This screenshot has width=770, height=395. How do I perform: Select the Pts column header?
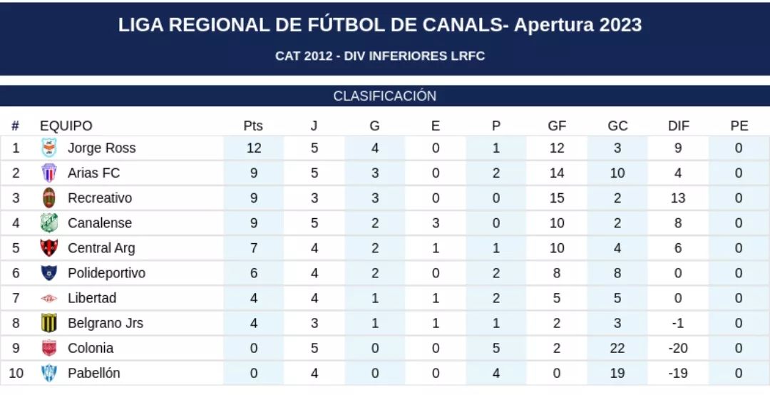pyautogui.click(x=253, y=126)
